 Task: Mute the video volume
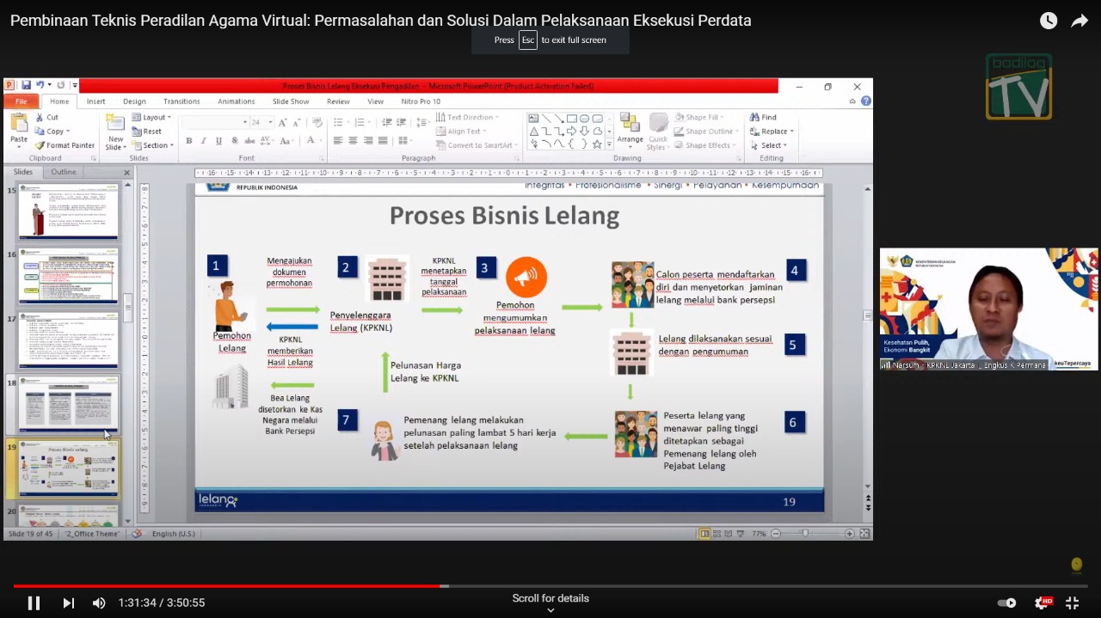99,603
